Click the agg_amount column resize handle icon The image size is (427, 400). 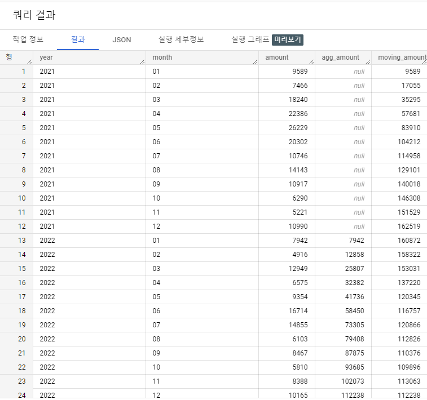368,62
